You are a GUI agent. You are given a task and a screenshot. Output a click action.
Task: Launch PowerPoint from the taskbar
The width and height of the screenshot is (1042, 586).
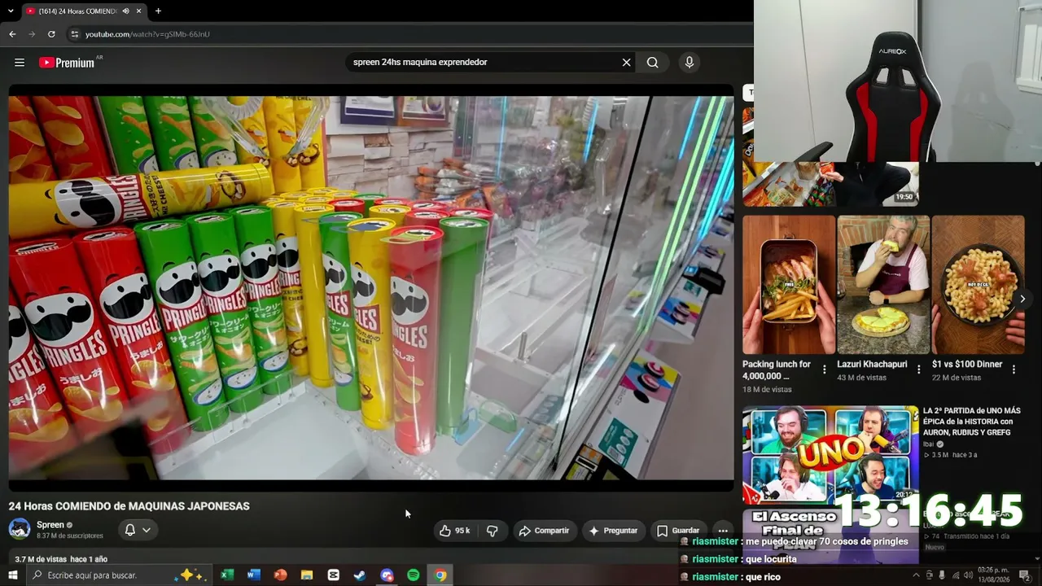coord(281,575)
